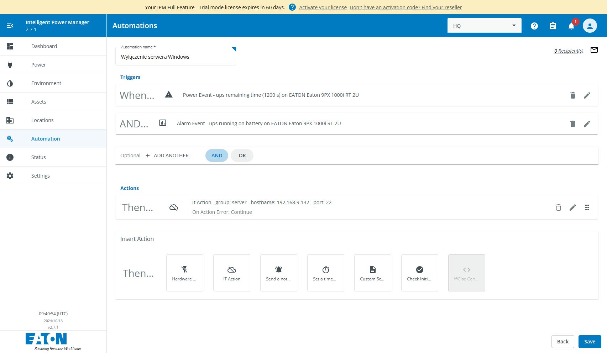Image resolution: width=607 pixels, height=353 pixels.
Task: Select the OR condition toggle
Action: pyautogui.click(x=242, y=156)
